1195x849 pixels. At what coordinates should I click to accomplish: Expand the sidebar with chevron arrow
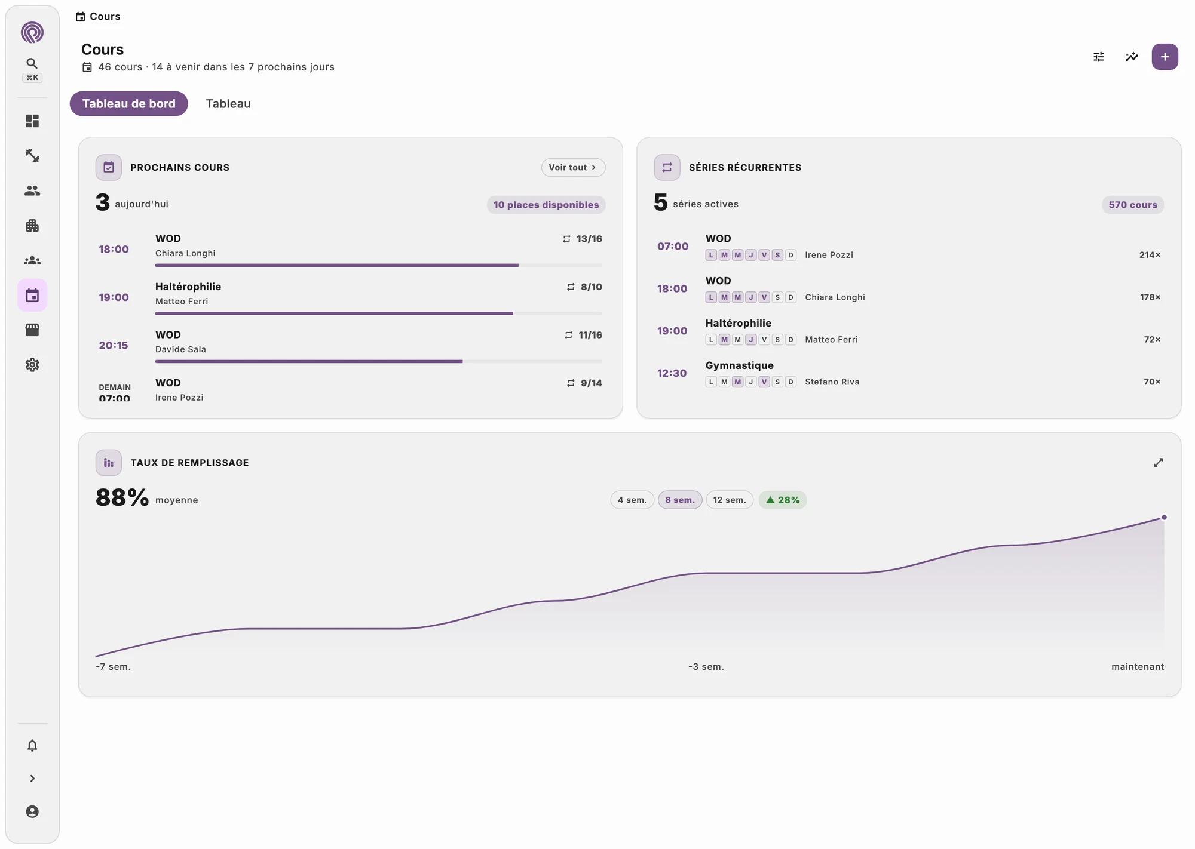point(32,779)
